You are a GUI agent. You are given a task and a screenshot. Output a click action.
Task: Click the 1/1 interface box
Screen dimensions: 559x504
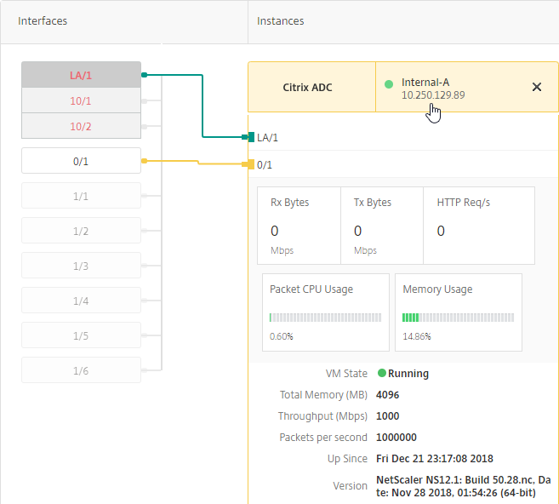81,196
